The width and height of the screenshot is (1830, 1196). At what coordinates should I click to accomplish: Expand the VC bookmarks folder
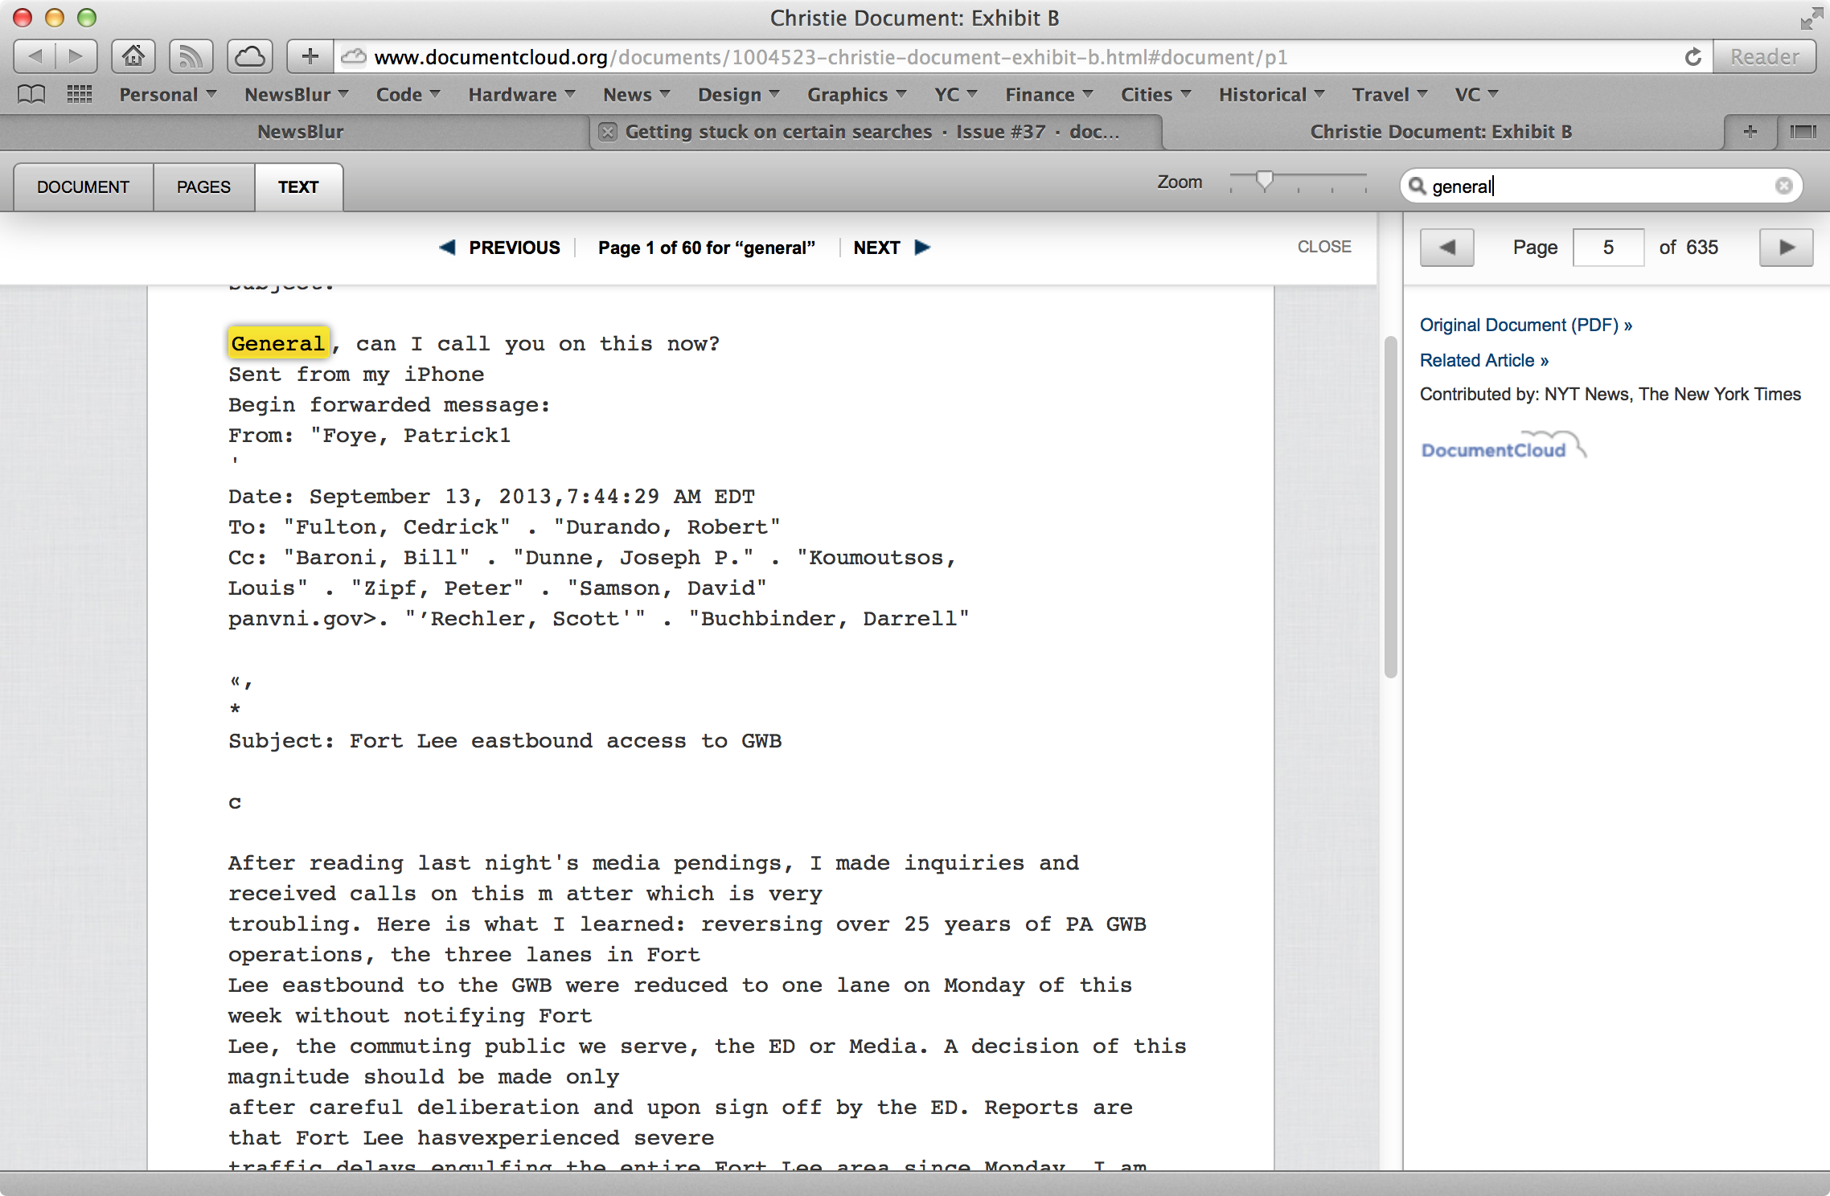click(x=1477, y=95)
